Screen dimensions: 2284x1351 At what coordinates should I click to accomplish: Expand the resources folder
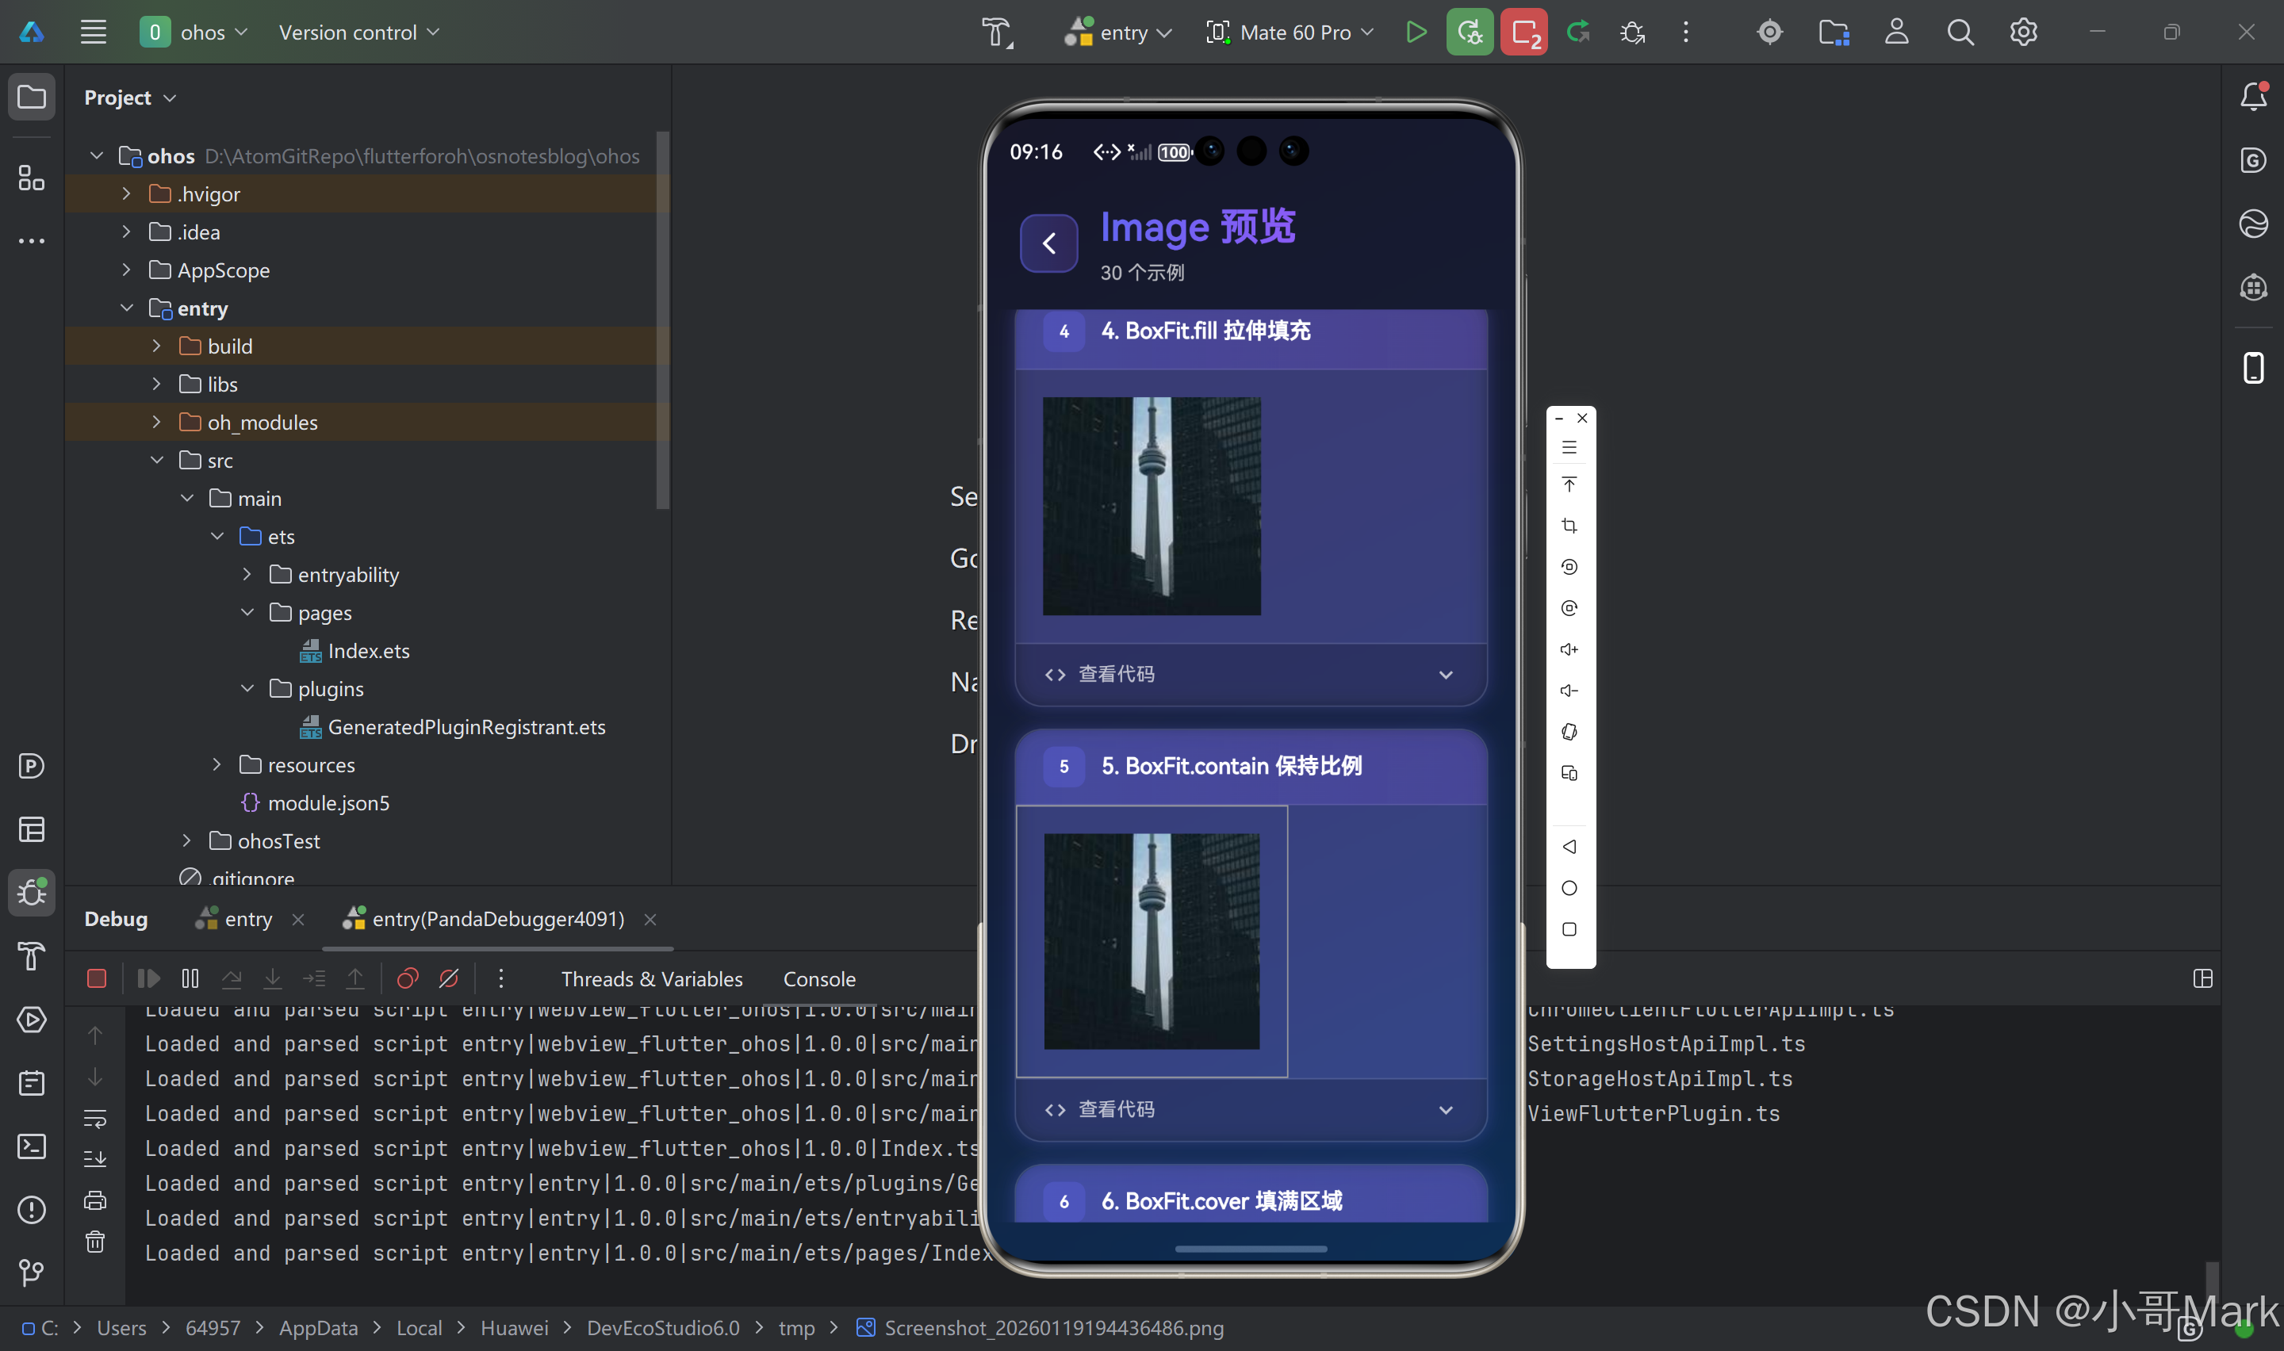pyautogui.click(x=216, y=765)
